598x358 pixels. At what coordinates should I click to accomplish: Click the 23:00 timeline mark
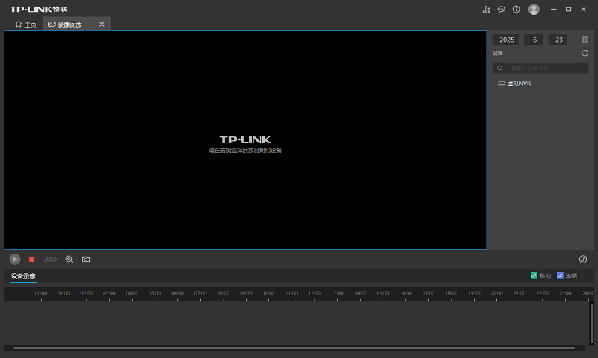point(565,293)
